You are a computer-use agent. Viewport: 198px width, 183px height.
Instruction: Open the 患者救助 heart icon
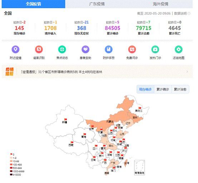pos(85,49)
